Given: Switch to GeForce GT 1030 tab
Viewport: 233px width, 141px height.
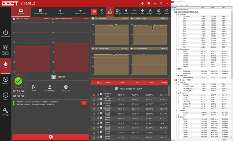Looking at the screenshot, I should (80, 12).
